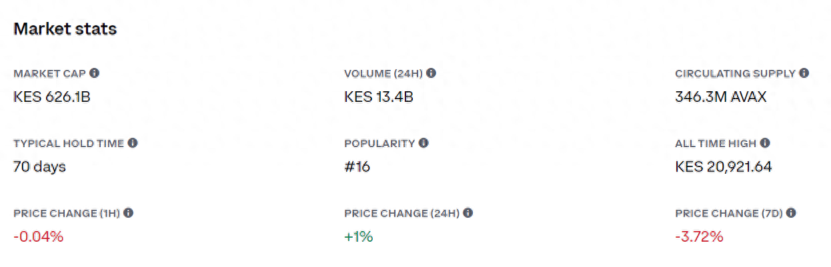The height and width of the screenshot is (267, 831).
Task: Select the KES 20,921.64 all time high
Action: [724, 167]
